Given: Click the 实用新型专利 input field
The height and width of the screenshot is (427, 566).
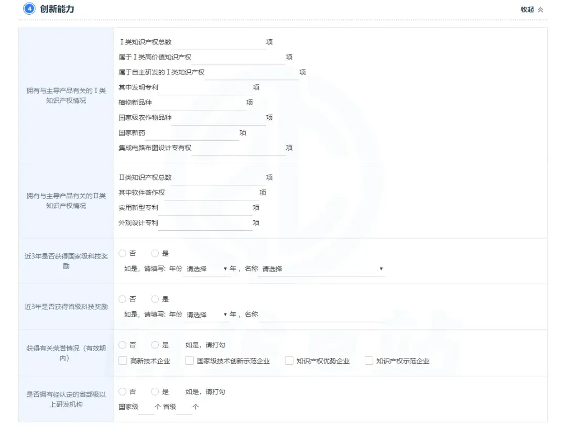Looking at the screenshot, I should click(x=205, y=208).
